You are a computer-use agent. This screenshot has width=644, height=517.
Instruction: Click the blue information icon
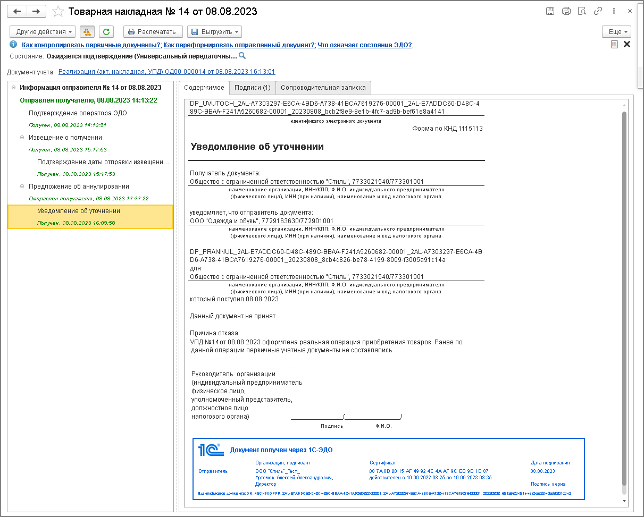pyautogui.click(x=13, y=45)
